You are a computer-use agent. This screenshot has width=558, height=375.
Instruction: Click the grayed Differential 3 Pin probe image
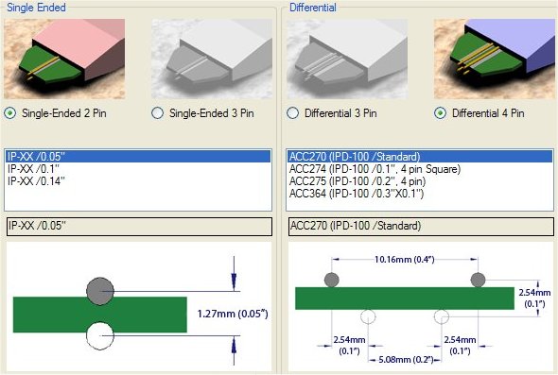coord(347,59)
